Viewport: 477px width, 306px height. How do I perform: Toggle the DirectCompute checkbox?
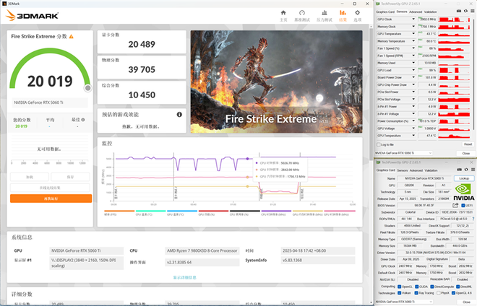(432, 287)
